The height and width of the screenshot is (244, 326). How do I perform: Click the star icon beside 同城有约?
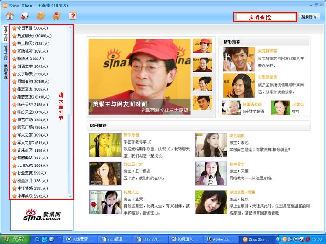pos(14,82)
